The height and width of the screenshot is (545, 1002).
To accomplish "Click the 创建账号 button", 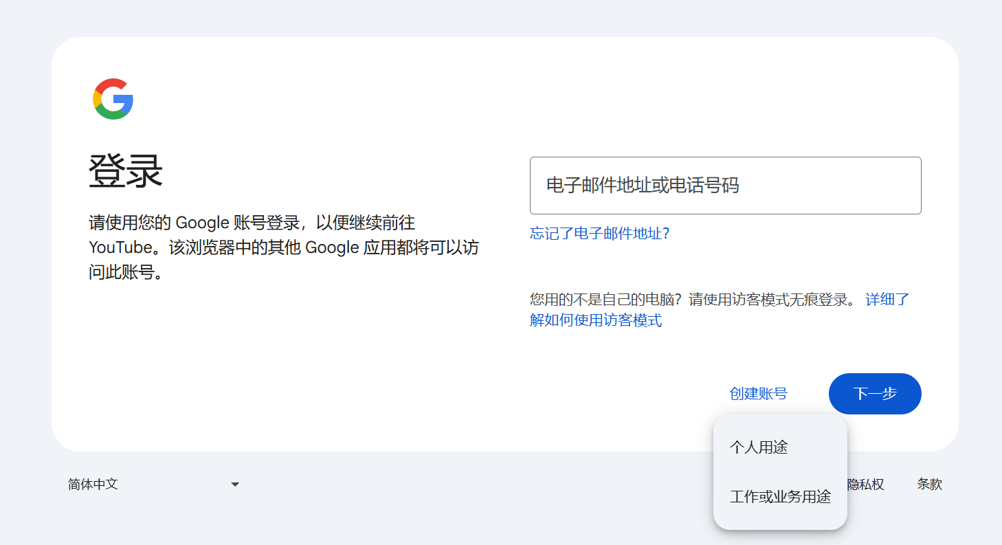I will point(758,394).
